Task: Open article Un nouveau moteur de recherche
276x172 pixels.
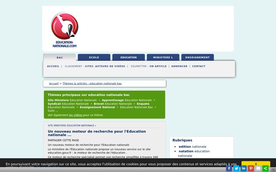Action: 97,133
